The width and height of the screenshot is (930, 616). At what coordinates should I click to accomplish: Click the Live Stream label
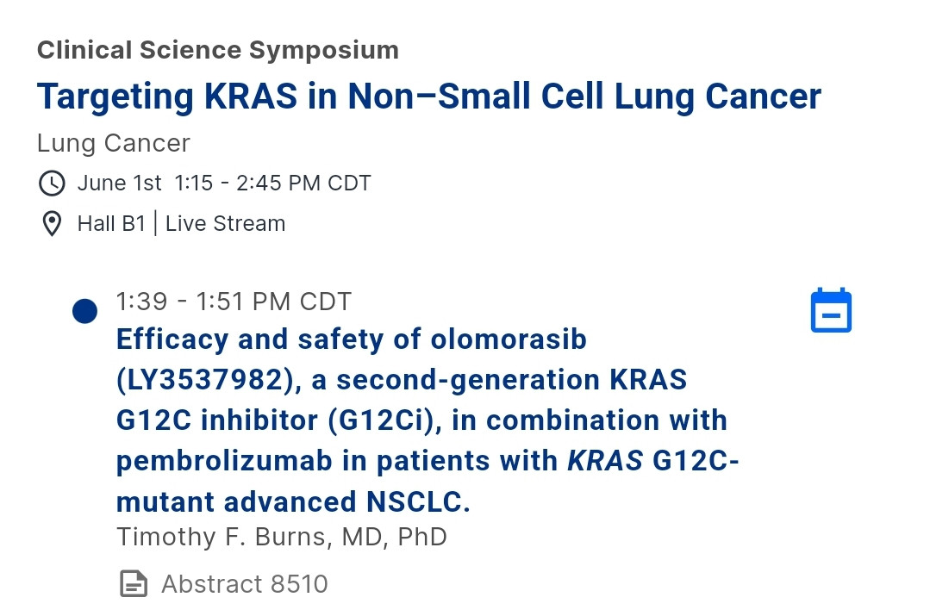[x=225, y=223]
